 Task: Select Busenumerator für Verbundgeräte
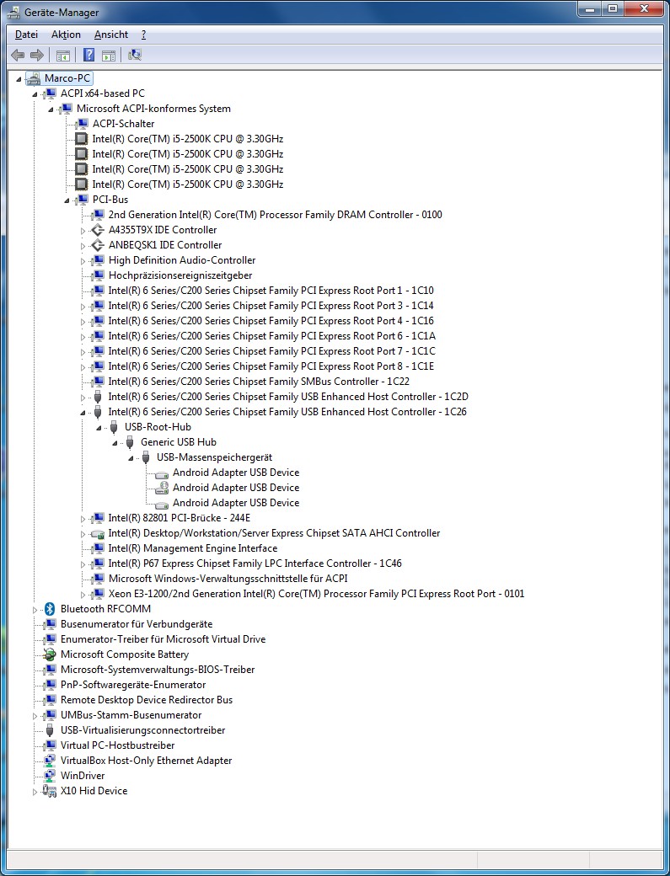pos(137,624)
